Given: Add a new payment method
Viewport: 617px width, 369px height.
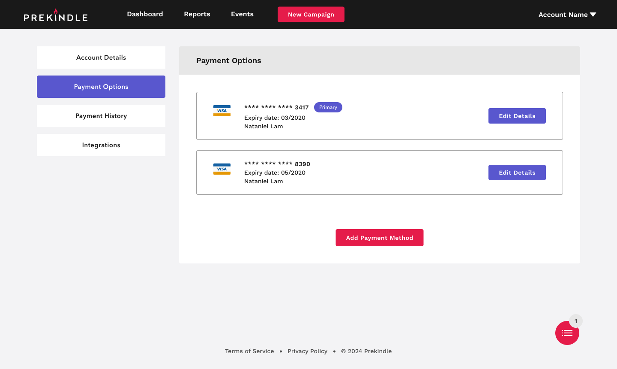Looking at the screenshot, I should (379, 238).
